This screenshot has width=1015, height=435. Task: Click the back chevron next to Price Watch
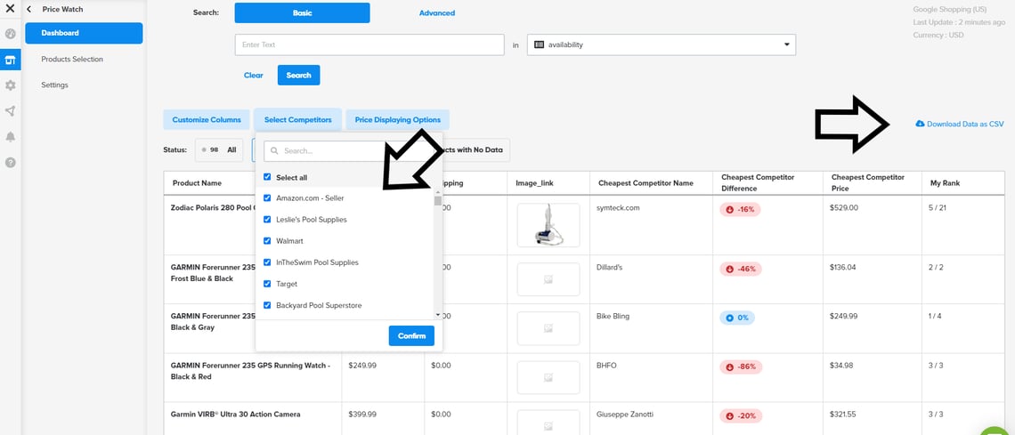coord(28,9)
